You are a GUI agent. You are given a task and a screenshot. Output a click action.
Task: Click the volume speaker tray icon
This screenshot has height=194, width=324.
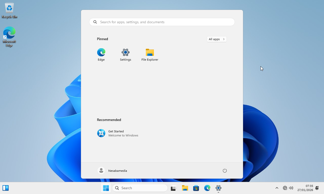coord(291,188)
